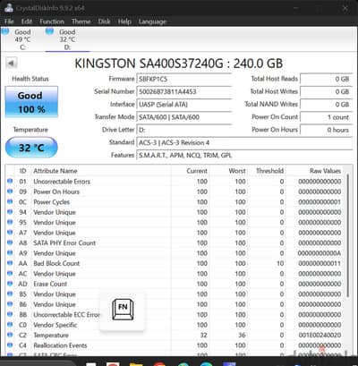Select the SATA PHY Error Count row
Image resolution: width=358 pixels, height=366 pixels.
(x=175, y=243)
